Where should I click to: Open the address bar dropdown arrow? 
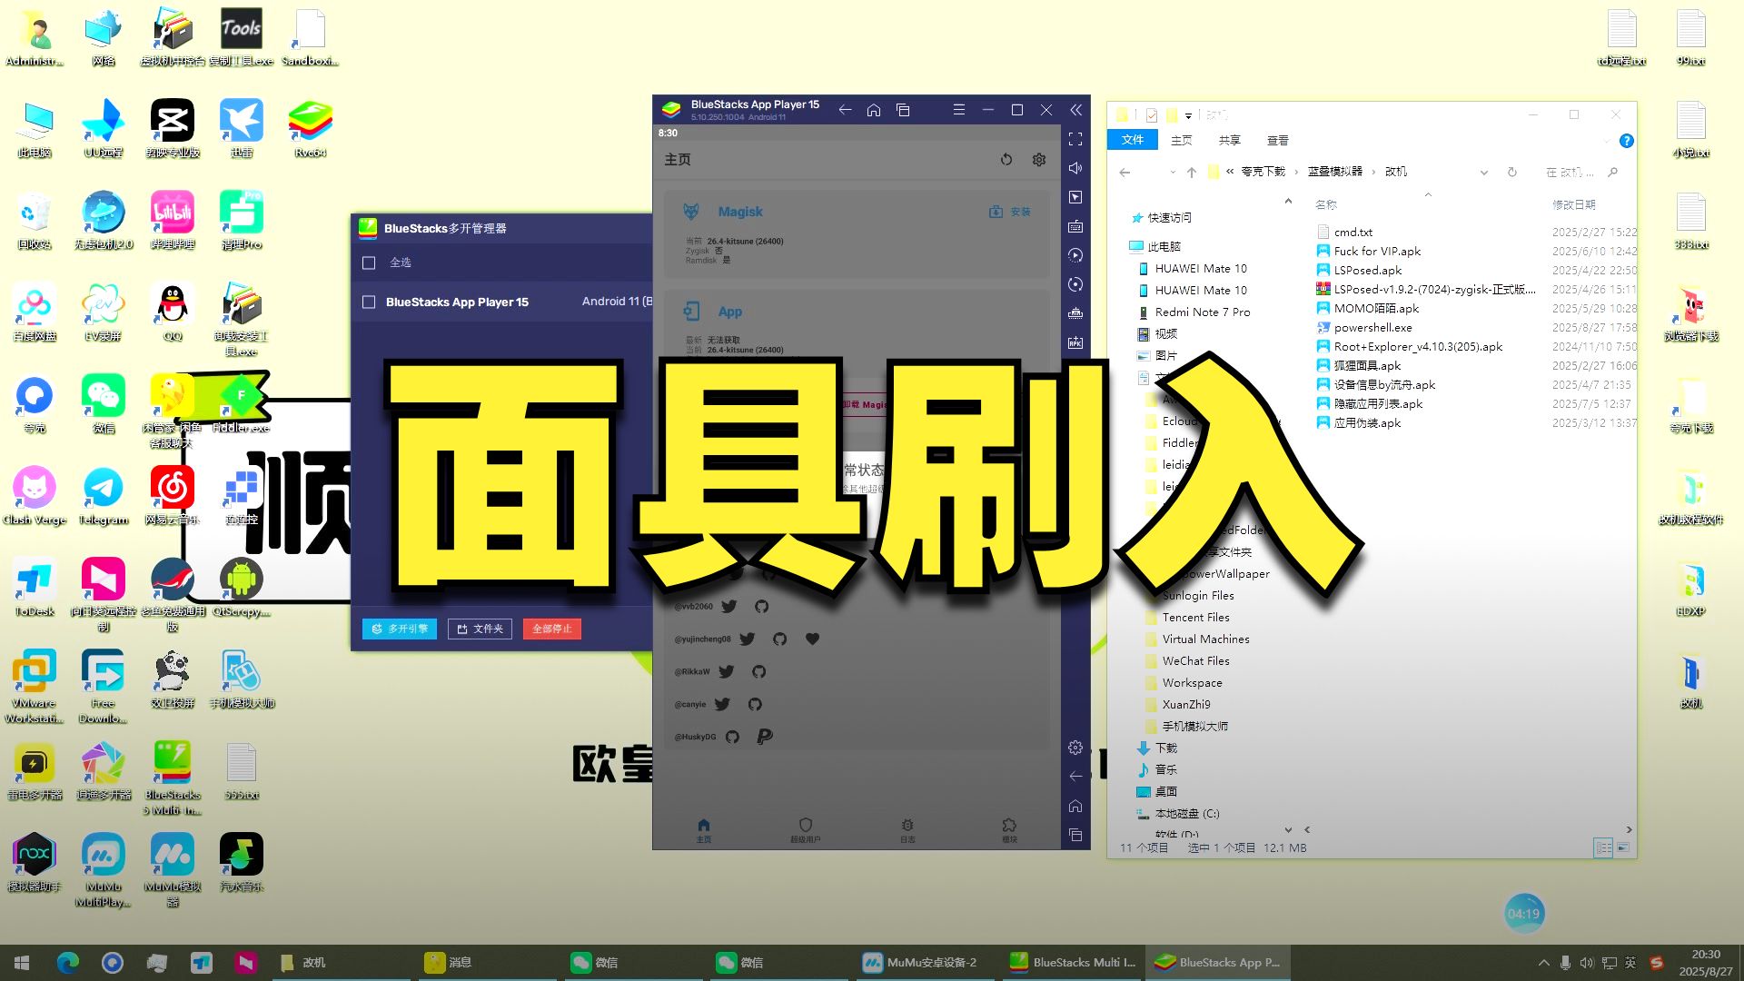pyautogui.click(x=1483, y=172)
